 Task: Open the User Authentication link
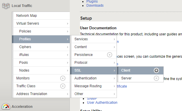pos(102,103)
